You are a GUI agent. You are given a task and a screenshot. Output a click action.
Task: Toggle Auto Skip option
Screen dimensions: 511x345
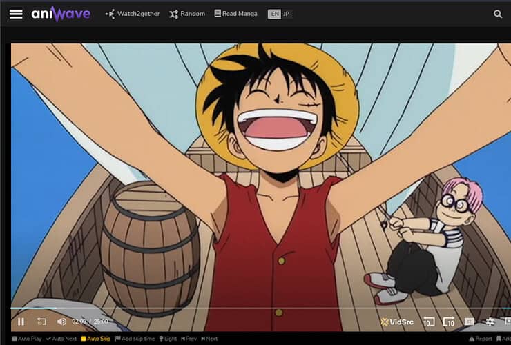point(96,339)
